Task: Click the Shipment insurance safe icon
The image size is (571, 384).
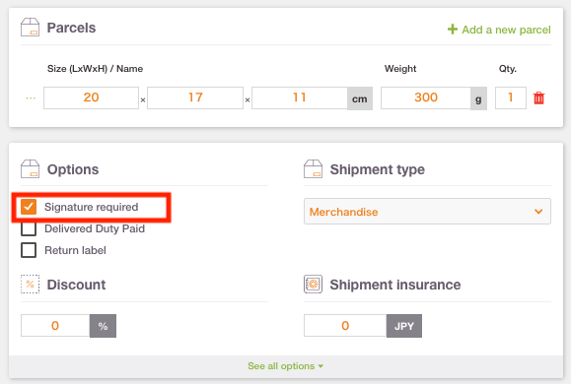Action: 313,284
